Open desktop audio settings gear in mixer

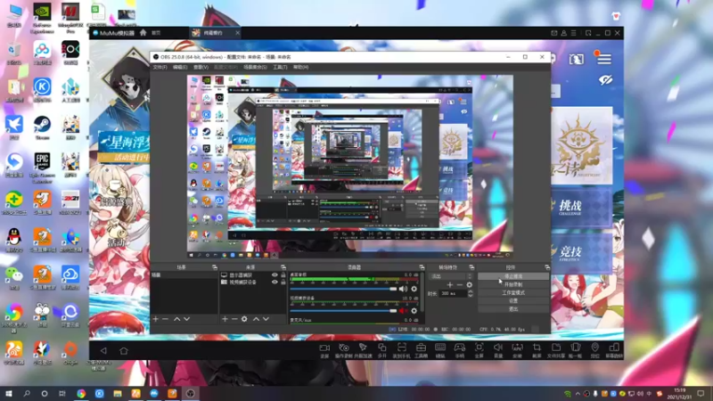[414, 289]
